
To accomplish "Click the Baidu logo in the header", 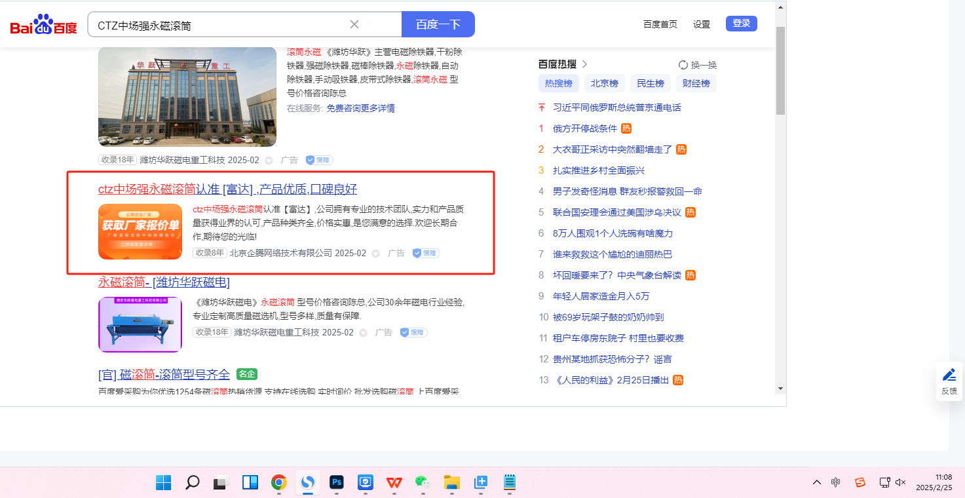I will click(x=43, y=25).
